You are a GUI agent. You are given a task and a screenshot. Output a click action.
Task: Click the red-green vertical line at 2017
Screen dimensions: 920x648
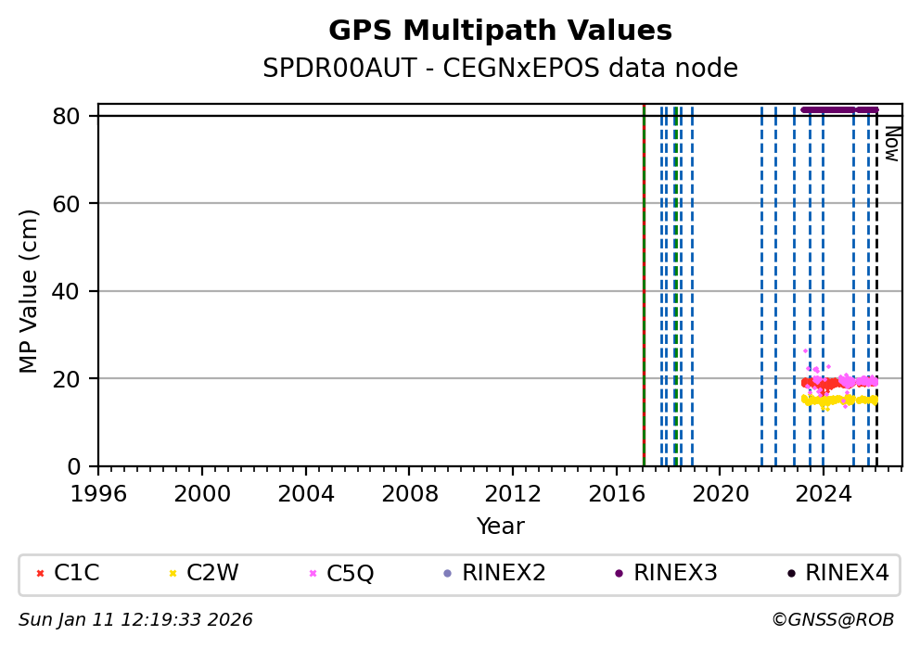pyautogui.click(x=644, y=278)
